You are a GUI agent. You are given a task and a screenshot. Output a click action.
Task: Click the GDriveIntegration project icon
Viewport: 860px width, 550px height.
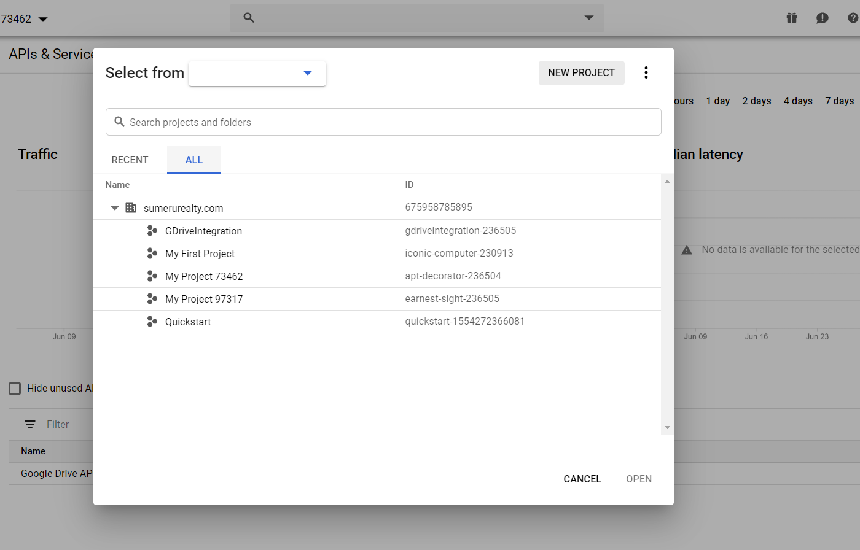[x=152, y=231]
